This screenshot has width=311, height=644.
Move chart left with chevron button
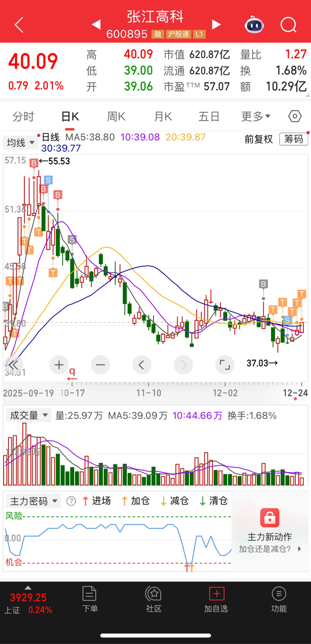click(142, 365)
